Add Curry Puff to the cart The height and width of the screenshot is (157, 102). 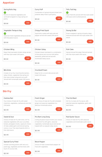pyautogui.click(x=59, y=18)
